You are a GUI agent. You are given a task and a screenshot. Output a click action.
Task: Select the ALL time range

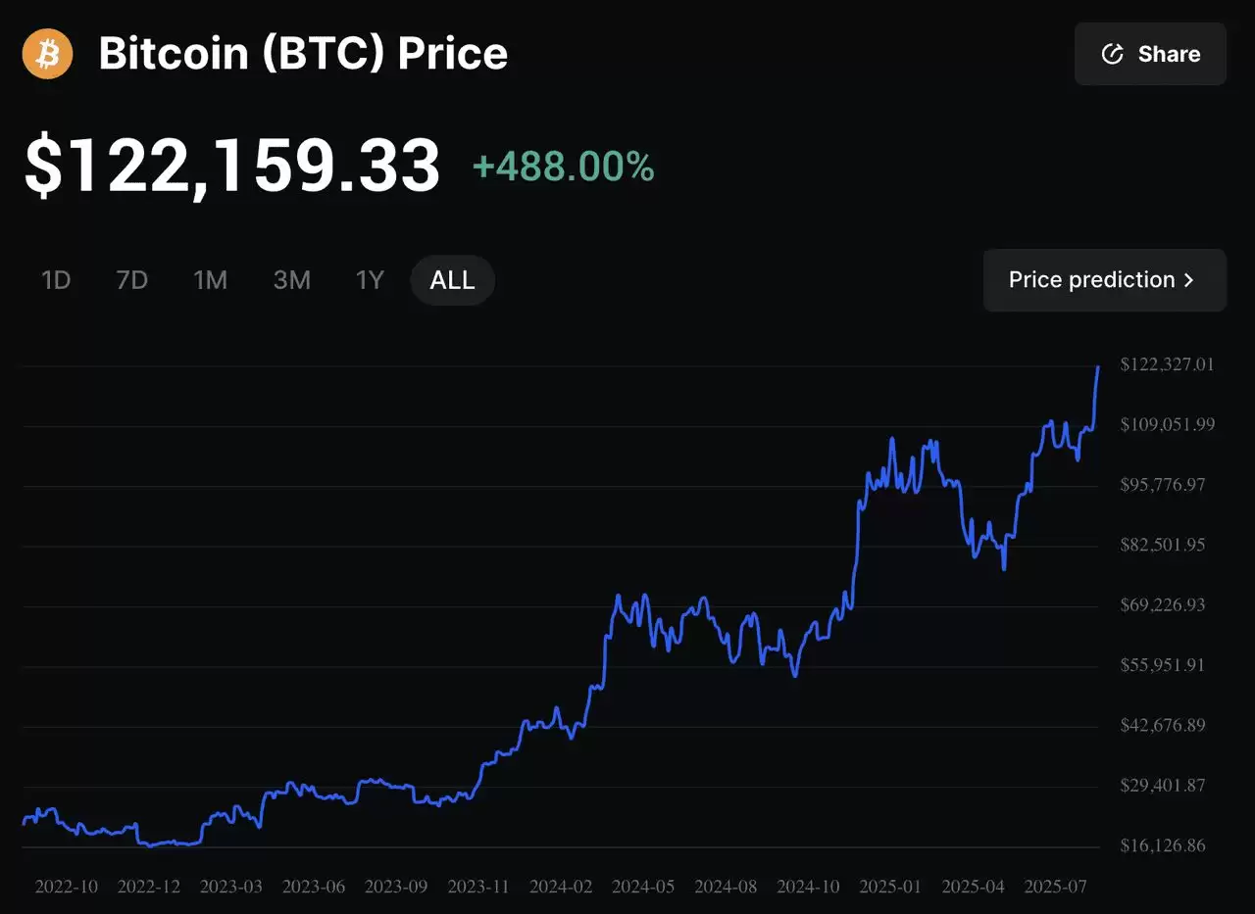pyautogui.click(x=452, y=280)
